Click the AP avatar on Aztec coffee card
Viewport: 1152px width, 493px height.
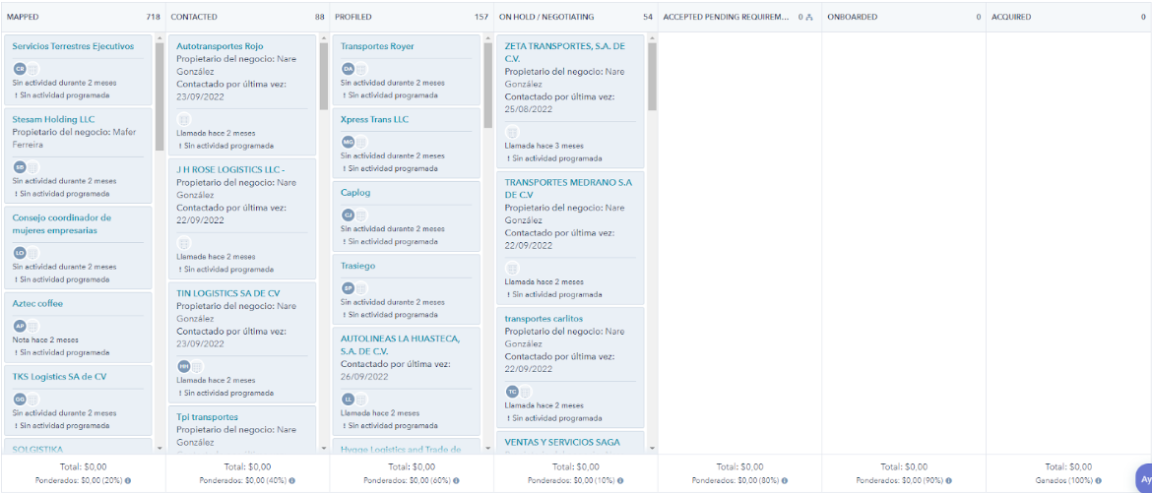coord(19,326)
